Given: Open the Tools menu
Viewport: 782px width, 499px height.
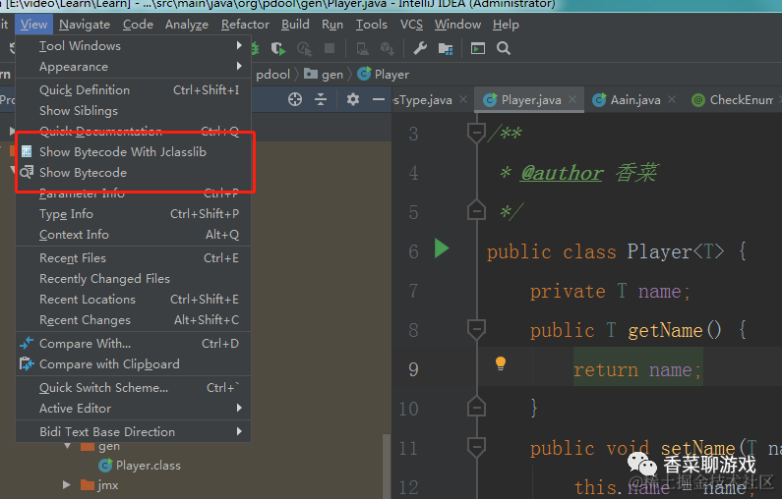Looking at the screenshot, I should [372, 25].
